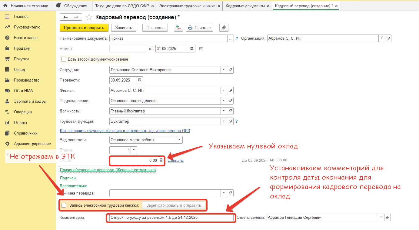This screenshot has height=230, width=419.
Task: Expand the Организация dropdown arrow
Action: [x=381, y=38]
